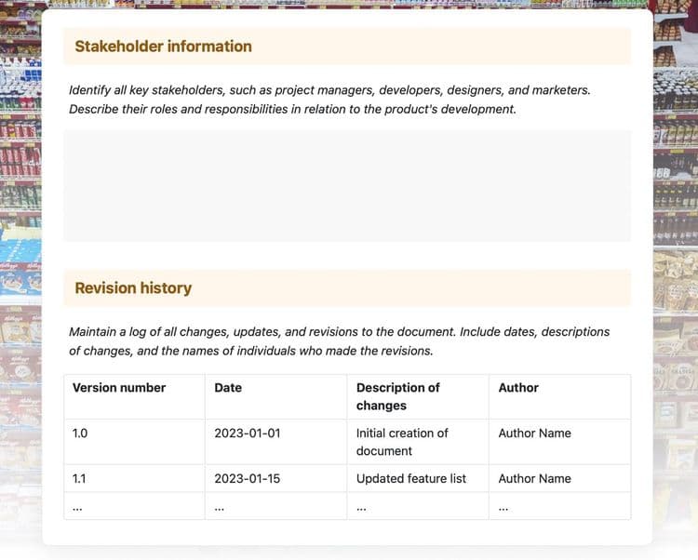Click the Stakeholder information heading
This screenshot has height=560, width=698.
click(x=163, y=47)
